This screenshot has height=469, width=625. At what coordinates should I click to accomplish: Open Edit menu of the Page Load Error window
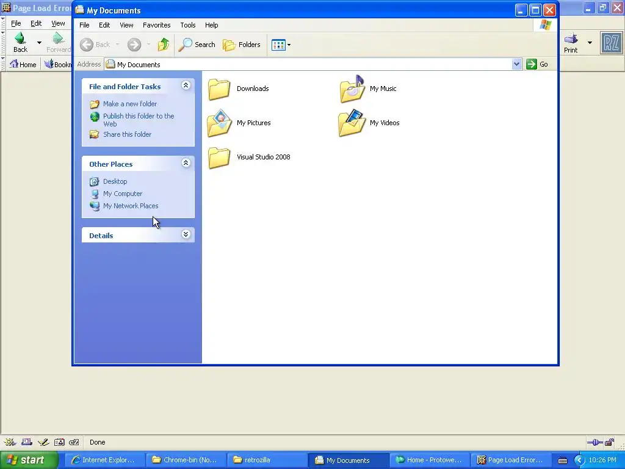tap(36, 23)
